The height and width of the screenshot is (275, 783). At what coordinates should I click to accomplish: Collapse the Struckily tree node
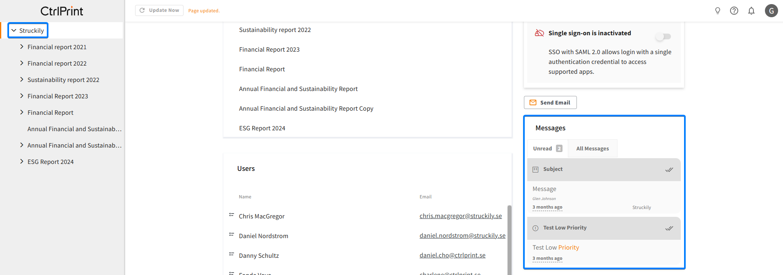pyautogui.click(x=14, y=30)
